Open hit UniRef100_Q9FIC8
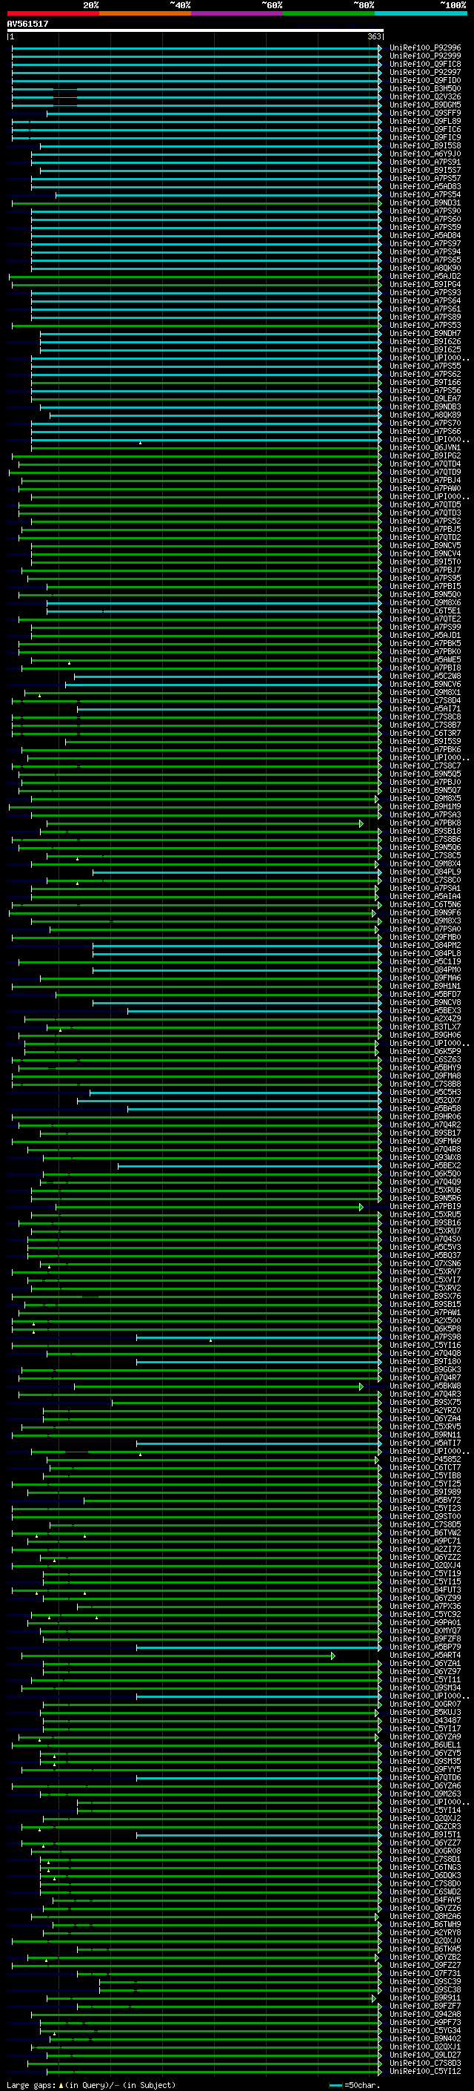Screen dimensions: 474x2091 [425, 64]
